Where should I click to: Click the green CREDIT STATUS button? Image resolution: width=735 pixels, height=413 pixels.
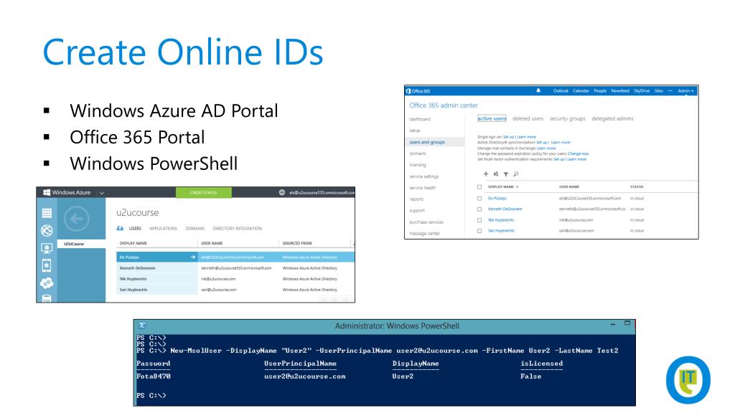203,192
